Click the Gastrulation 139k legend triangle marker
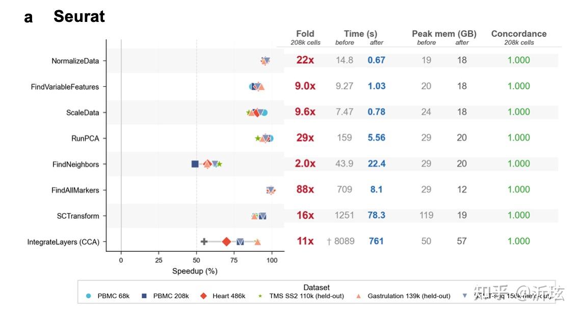The height and width of the screenshot is (316, 579). [358, 296]
